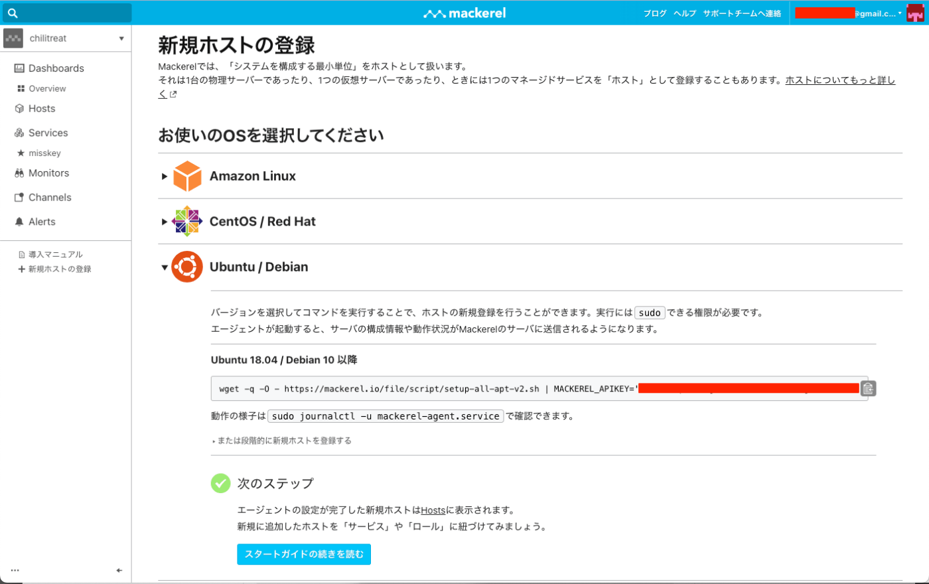Open 導入マニュアル in sidebar

(56, 255)
